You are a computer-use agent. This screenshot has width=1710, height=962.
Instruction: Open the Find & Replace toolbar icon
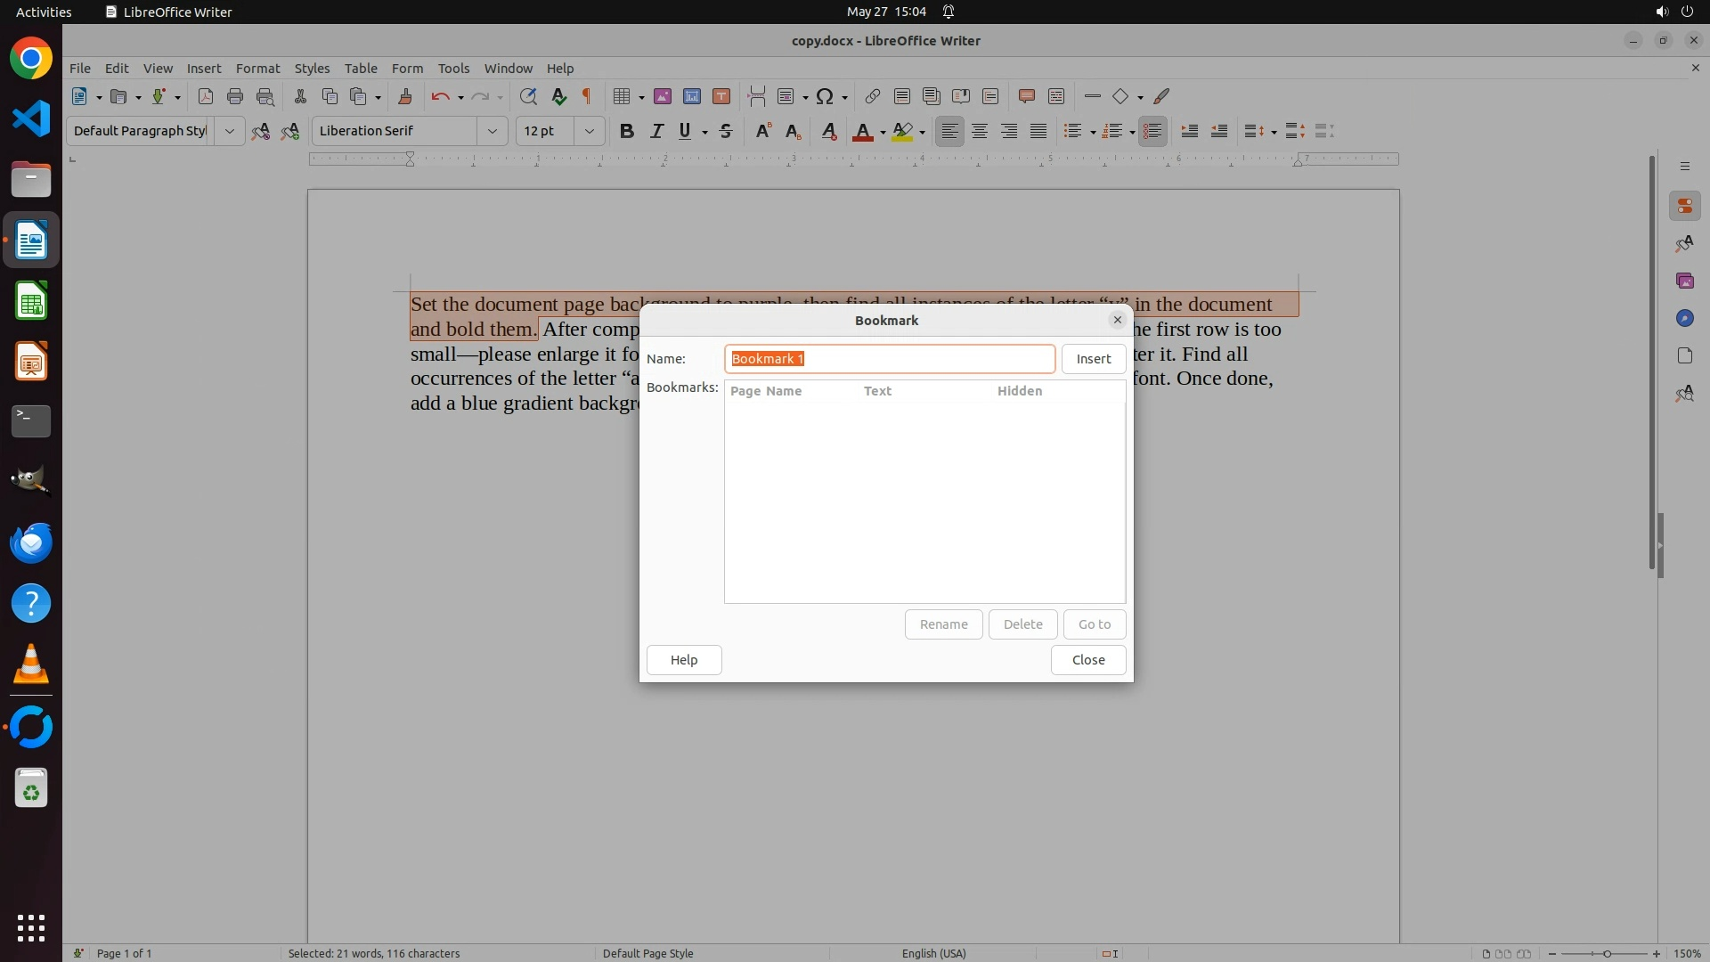[x=528, y=96]
